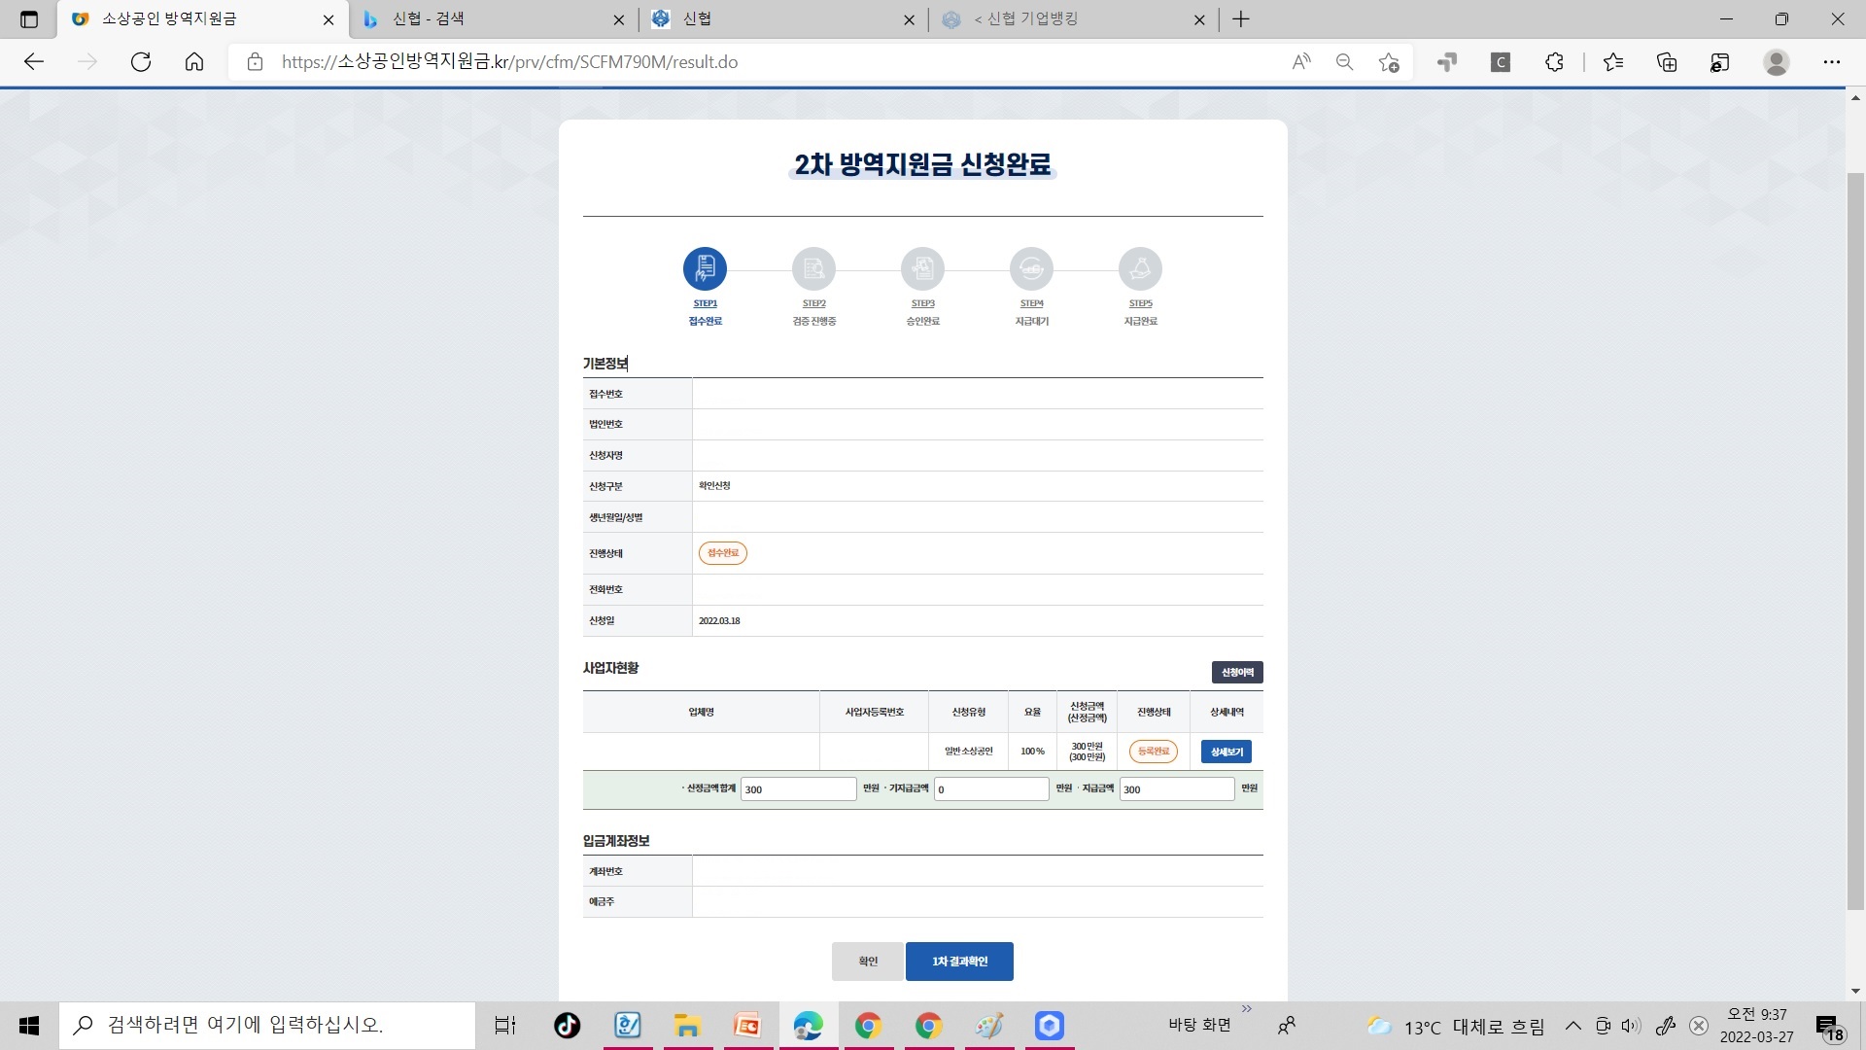1866x1050 pixels.
Task: Click the 등록완료 status badge
Action: 1153,751
